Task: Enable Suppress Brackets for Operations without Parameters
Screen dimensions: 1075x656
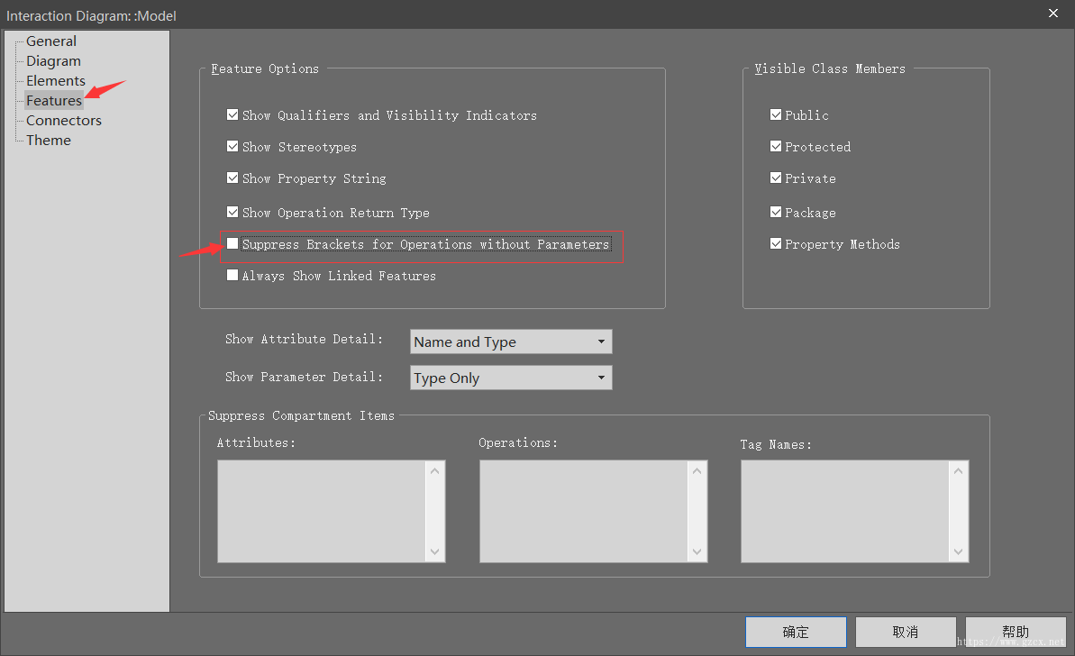Action: click(x=232, y=244)
